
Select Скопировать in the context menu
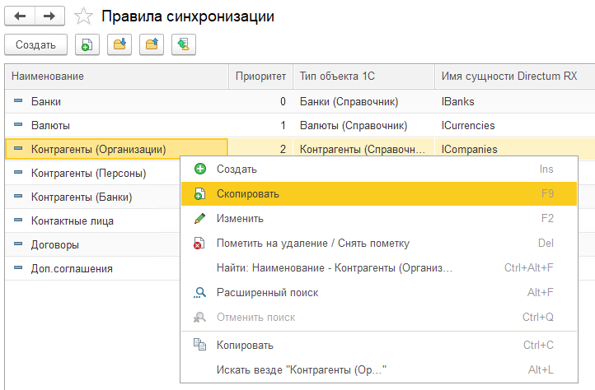(247, 194)
